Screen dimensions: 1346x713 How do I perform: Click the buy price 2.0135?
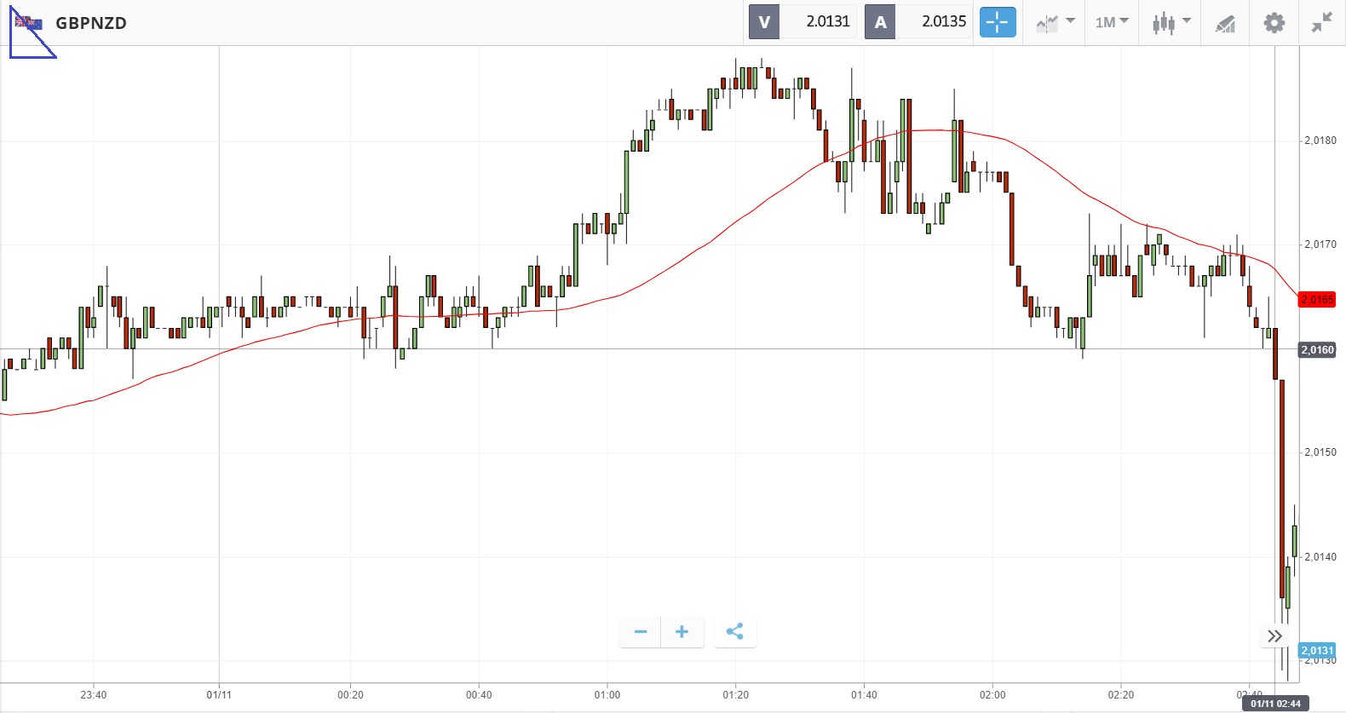coord(943,22)
